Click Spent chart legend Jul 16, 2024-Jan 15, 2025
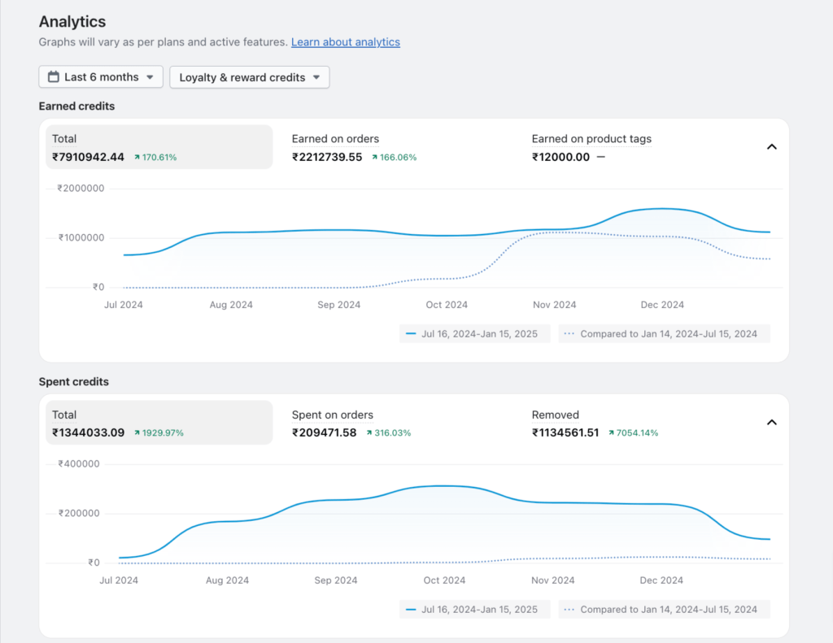The width and height of the screenshot is (833, 643). click(x=474, y=610)
